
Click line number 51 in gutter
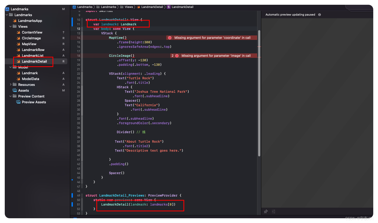click(x=78, y=205)
